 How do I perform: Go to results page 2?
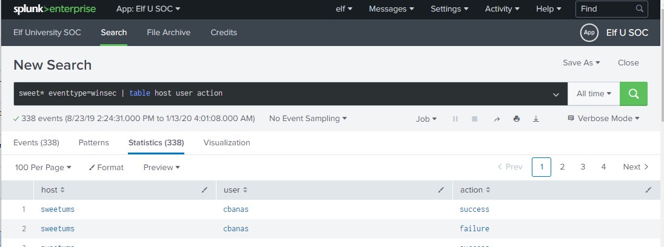[x=562, y=167]
